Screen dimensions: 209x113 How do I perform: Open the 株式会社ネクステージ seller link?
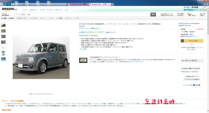click(x=192, y=37)
